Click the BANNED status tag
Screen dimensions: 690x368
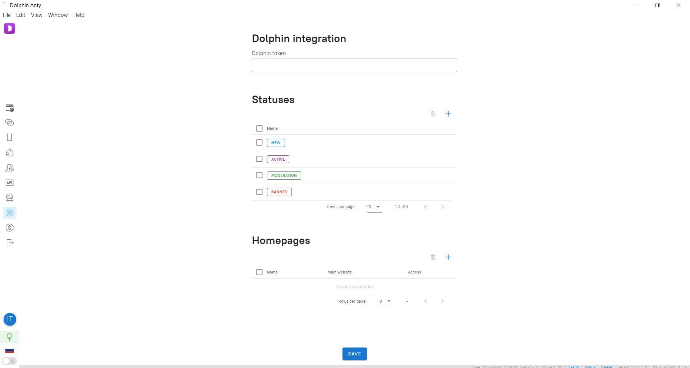[x=279, y=192]
